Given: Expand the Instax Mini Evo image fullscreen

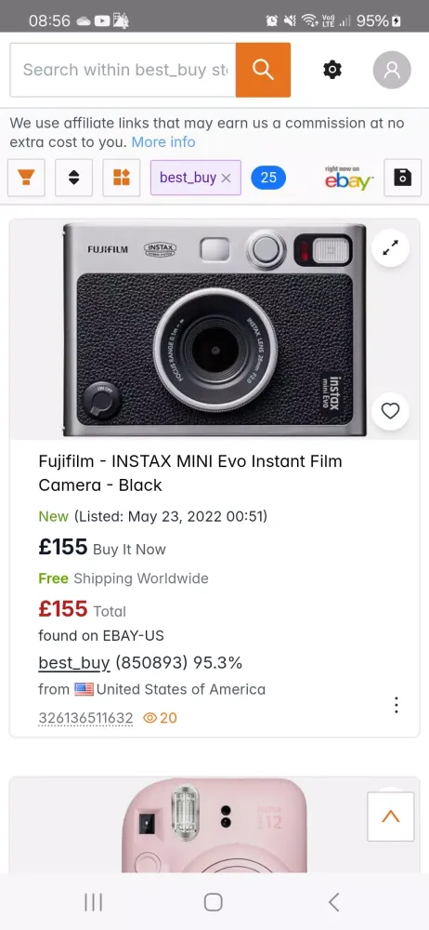Looking at the screenshot, I should tap(391, 248).
